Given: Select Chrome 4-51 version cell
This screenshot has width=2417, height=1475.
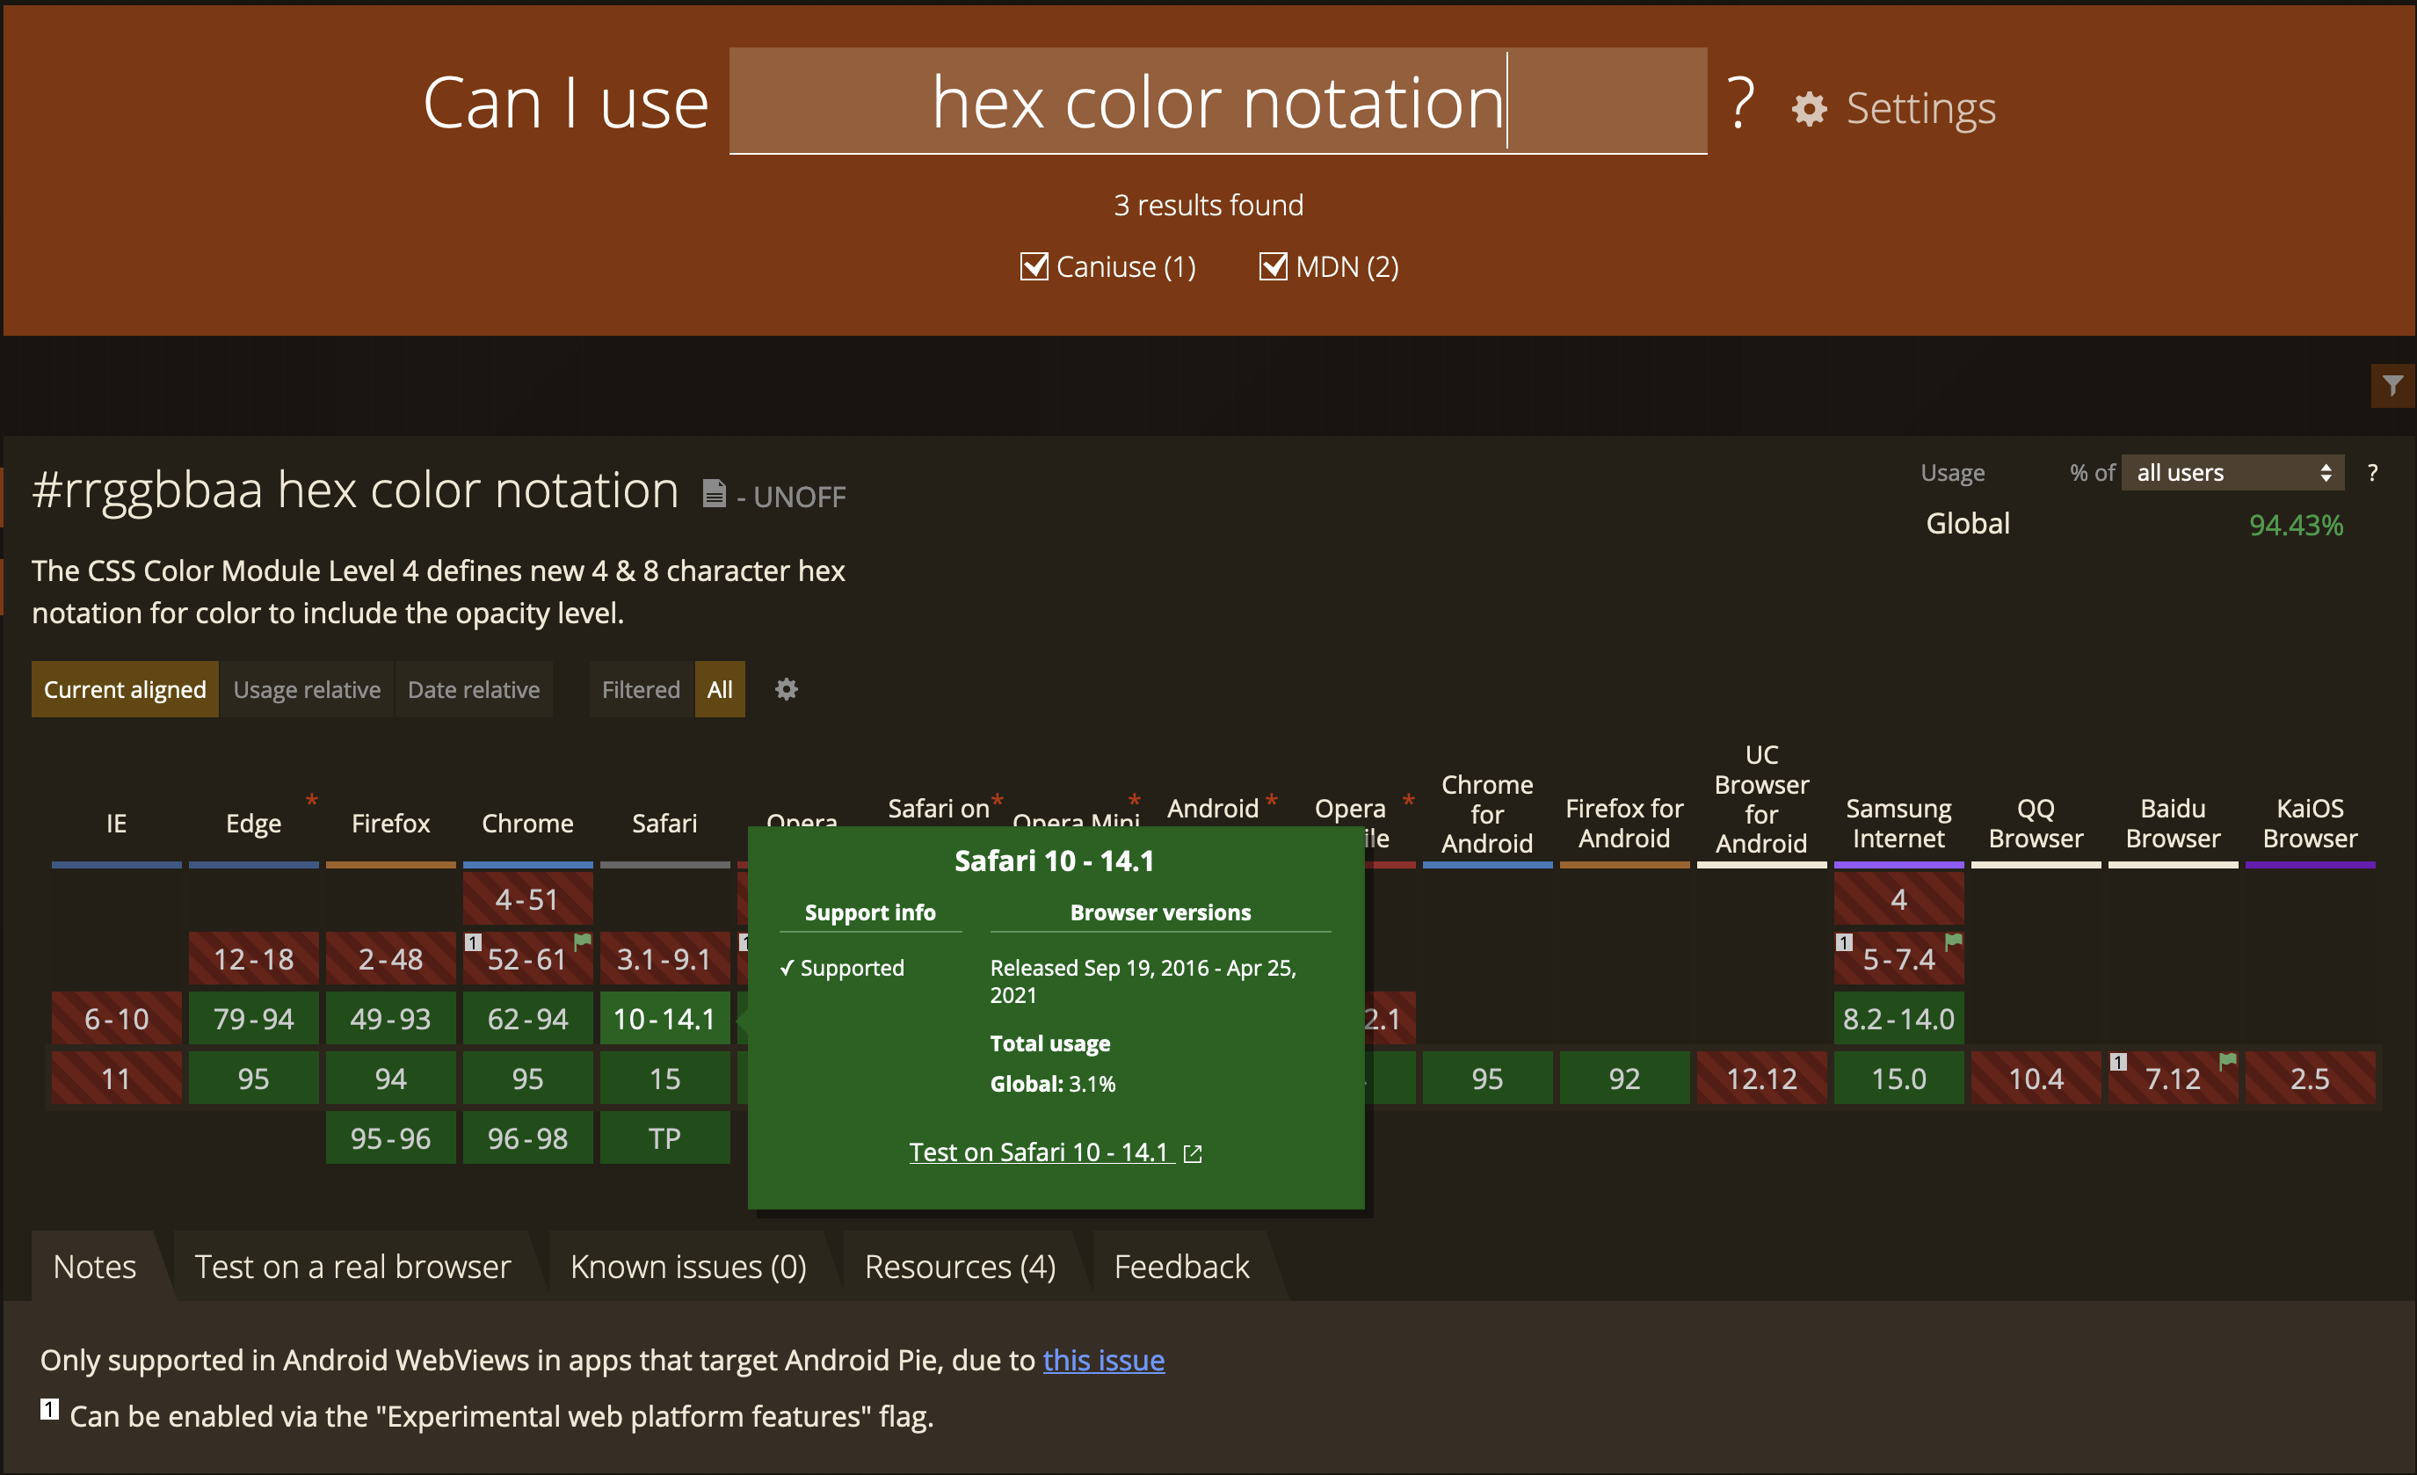Looking at the screenshot, I should coord(527,899).
